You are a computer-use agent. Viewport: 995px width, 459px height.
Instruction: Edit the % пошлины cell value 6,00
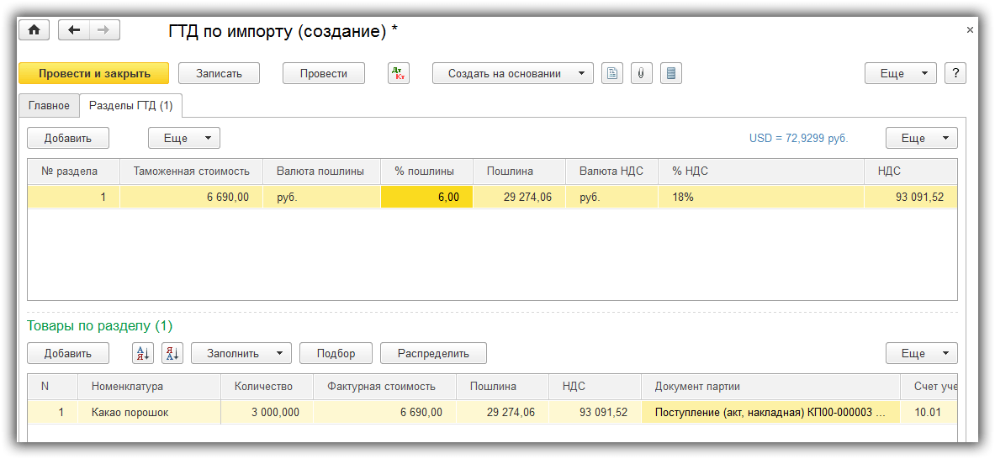point(426,198)
